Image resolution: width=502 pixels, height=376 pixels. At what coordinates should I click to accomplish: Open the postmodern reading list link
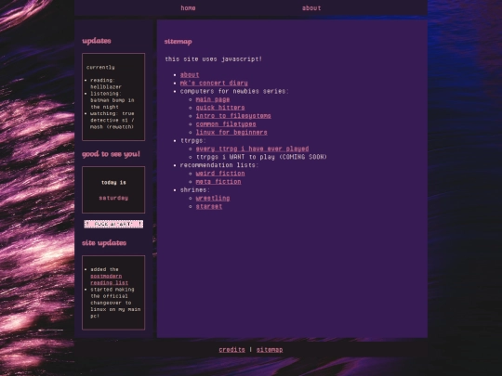click(109, 279)
